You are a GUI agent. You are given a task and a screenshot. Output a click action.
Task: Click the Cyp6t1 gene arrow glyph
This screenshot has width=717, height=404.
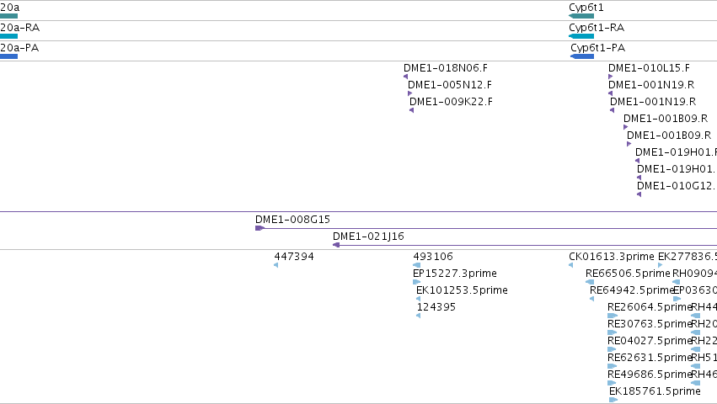581,16
